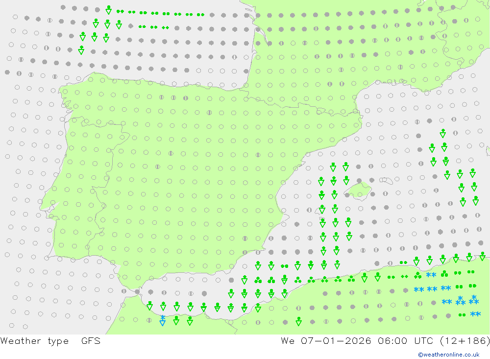The image size is (490, 359).
Task: Click the "(12+186)" forecast offset text
Action: click(x=465, y=340)
